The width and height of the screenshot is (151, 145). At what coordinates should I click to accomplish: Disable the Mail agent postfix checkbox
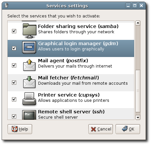(x=14, y=65)
